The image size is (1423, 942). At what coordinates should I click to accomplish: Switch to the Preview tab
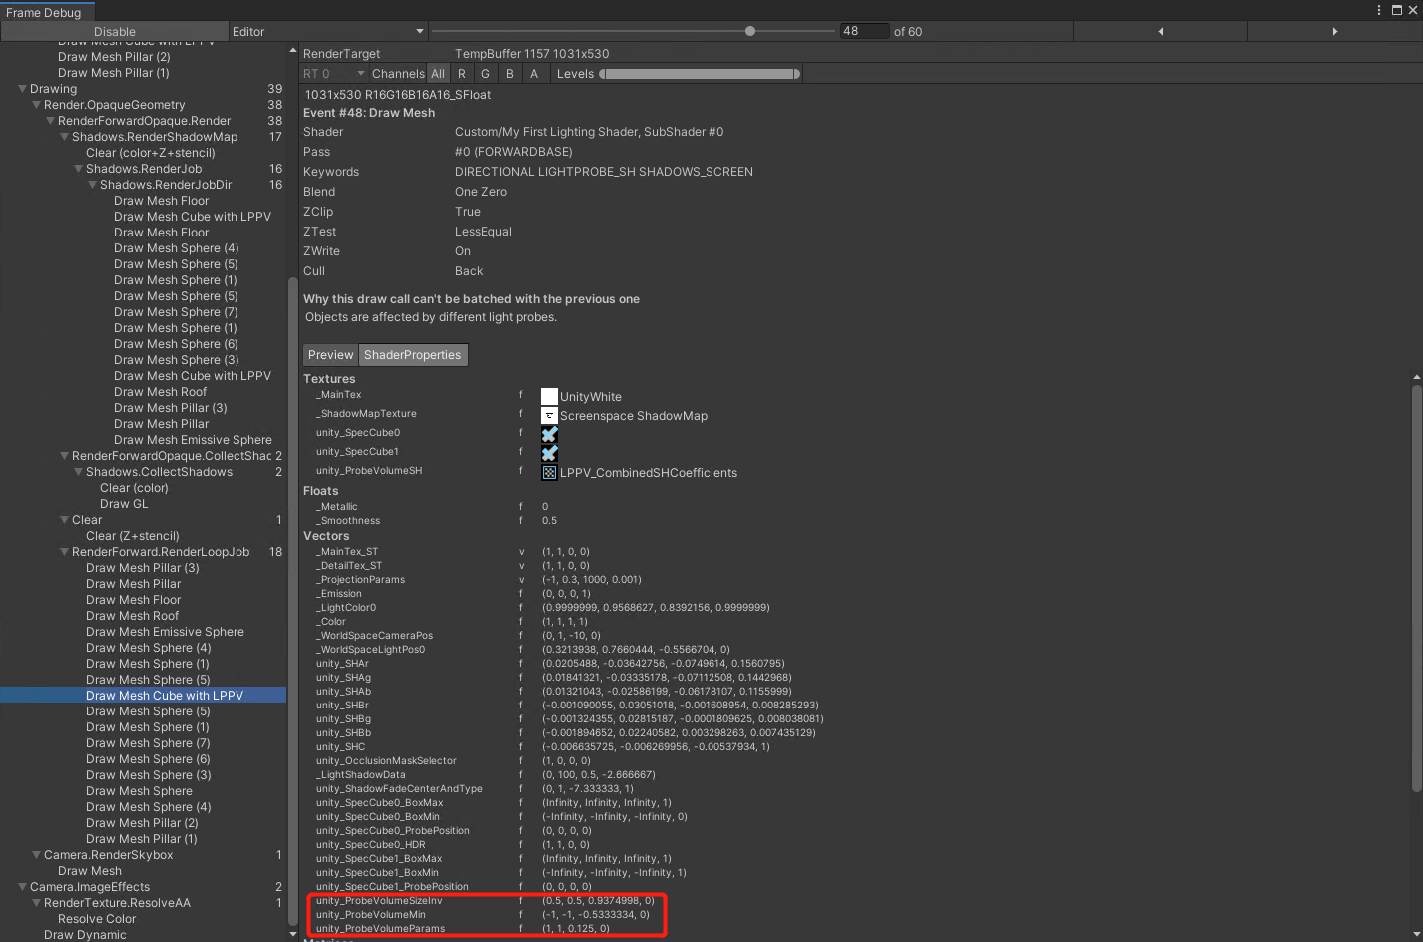[x=330, y=355]
